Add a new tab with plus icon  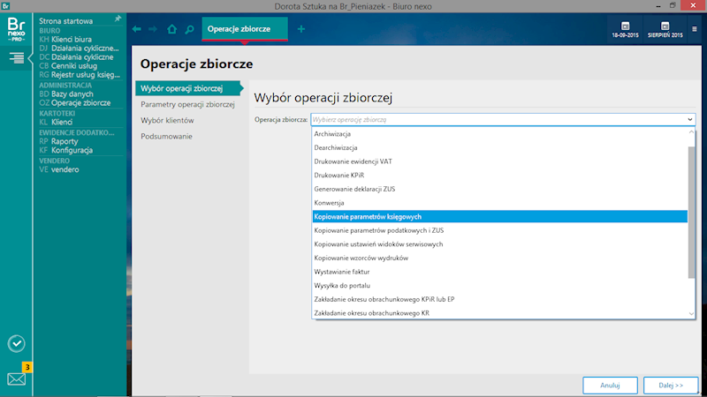tap(300, 29)
